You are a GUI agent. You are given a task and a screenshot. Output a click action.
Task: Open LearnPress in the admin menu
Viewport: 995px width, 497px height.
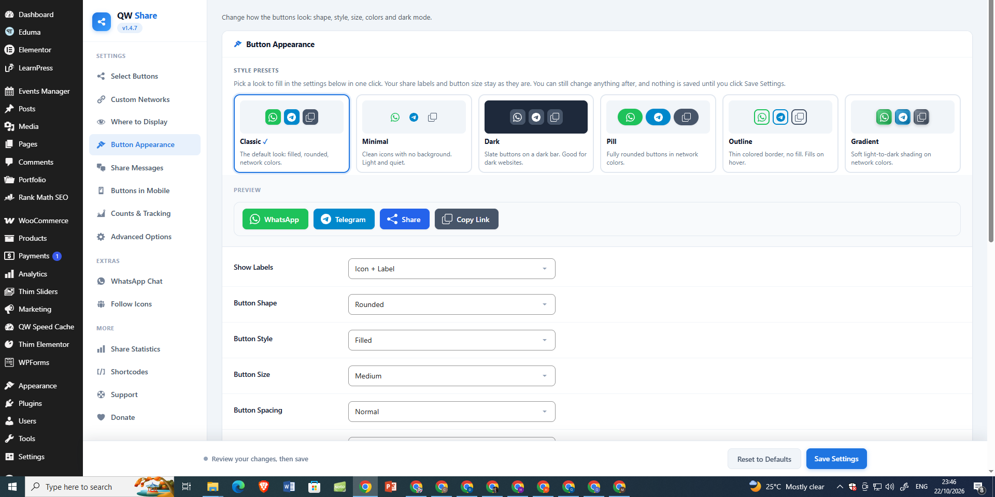41,68
